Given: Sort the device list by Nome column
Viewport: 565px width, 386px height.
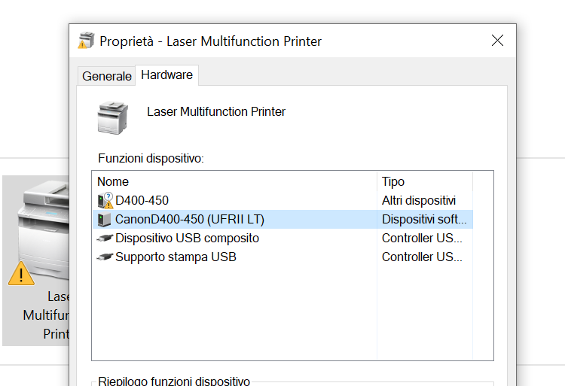Looking at the screenshot, I should [x=234, y=181].
